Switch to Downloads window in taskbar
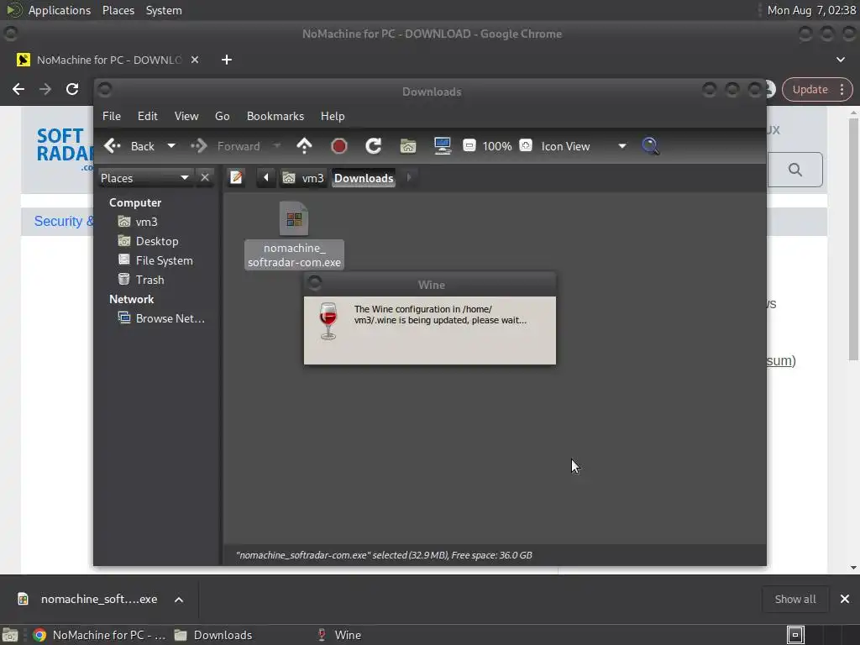860x645 pixels. tap(212, 635)
